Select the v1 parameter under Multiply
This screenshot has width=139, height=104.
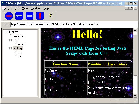[x=20, y=52]
